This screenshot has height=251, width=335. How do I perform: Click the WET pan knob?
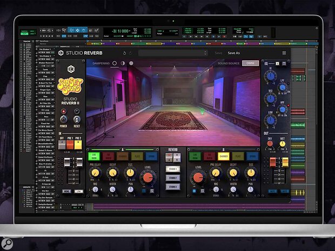[282, 144]
